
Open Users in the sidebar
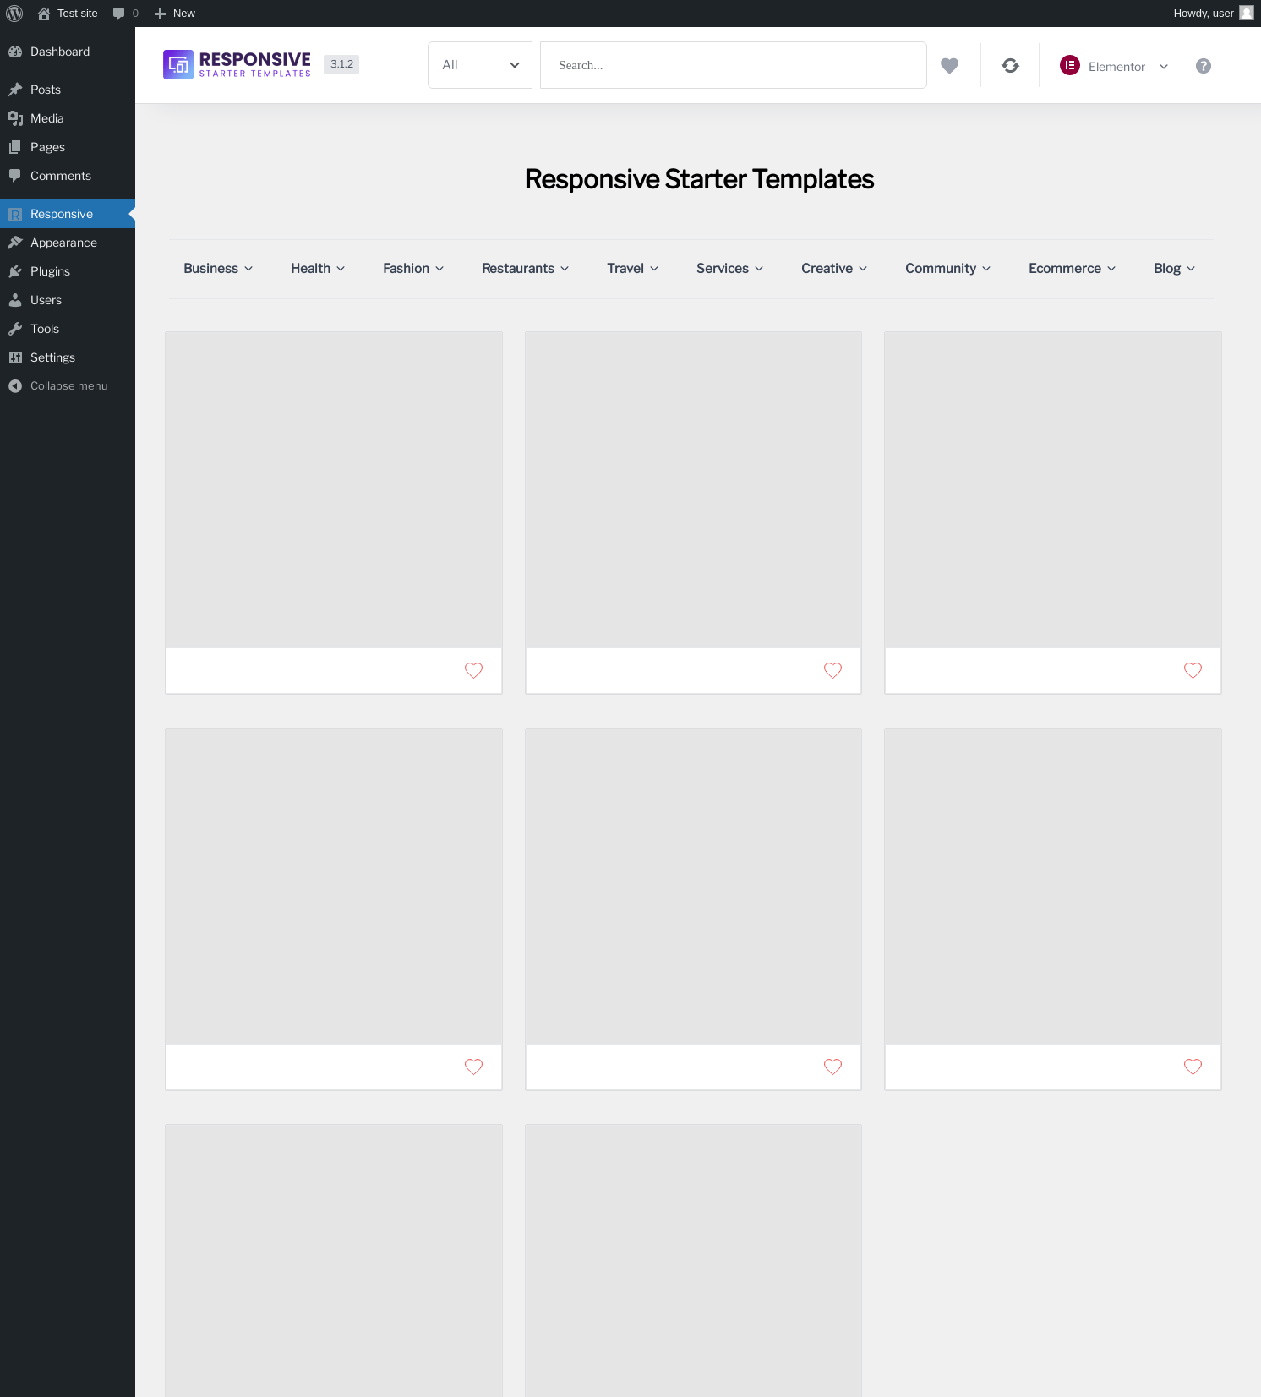68,300
